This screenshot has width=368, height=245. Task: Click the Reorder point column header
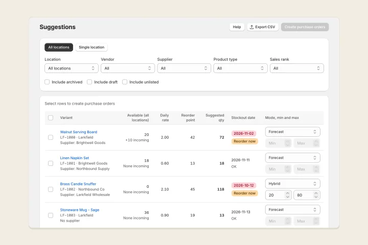[x=188, y=118]
